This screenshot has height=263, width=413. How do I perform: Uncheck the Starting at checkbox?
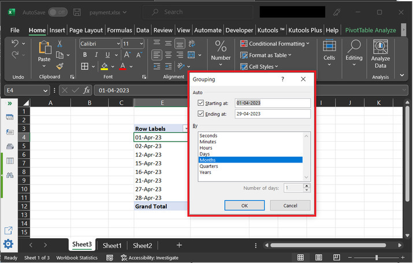click(x=200, y=103)
